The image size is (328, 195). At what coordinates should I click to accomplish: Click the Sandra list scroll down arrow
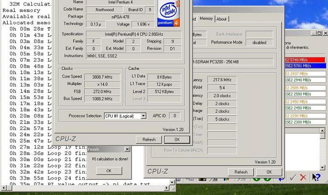[x=322, y=168]
